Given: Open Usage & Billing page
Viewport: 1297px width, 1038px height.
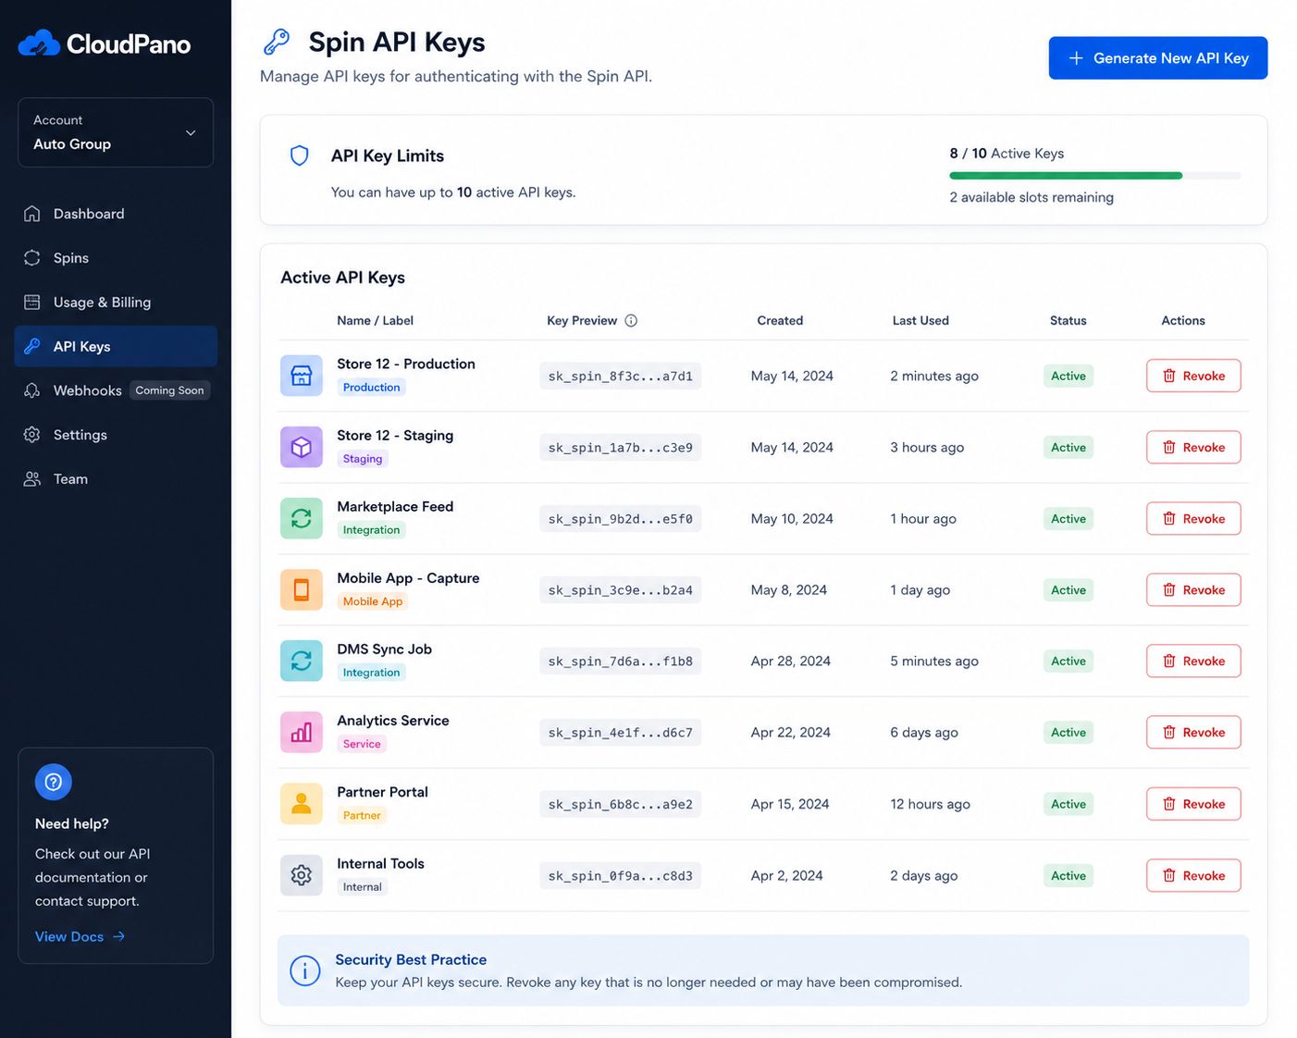Looking at the screenshot, I should pos(116,303).
